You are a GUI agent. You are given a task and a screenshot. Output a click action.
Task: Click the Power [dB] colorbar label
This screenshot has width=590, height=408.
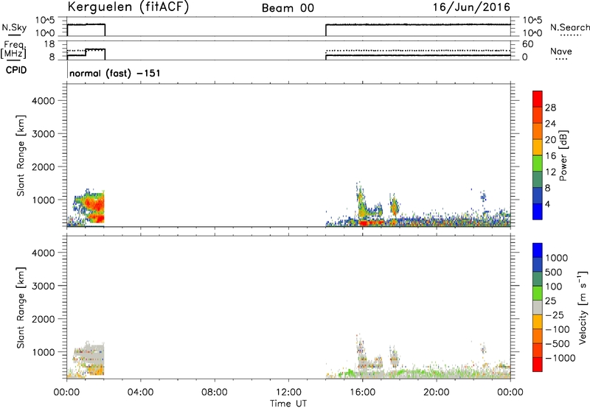point(563,155)
